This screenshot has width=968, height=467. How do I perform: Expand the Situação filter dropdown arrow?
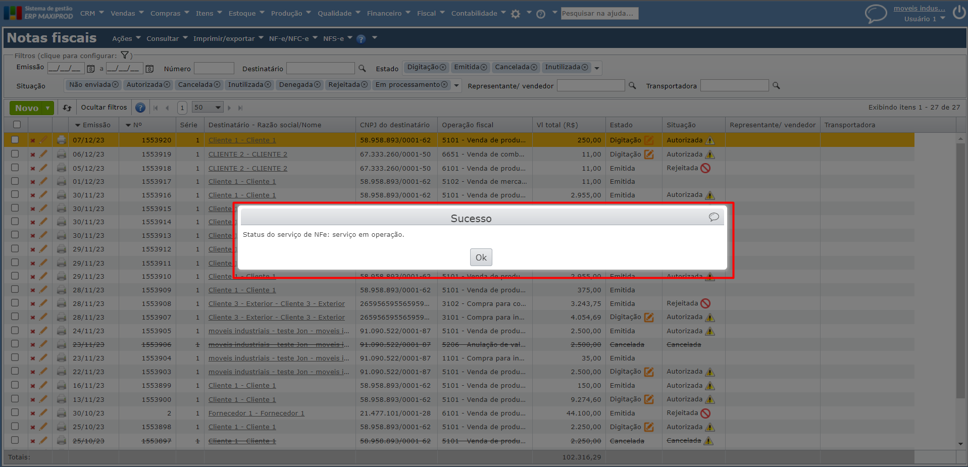coord(456,86)
